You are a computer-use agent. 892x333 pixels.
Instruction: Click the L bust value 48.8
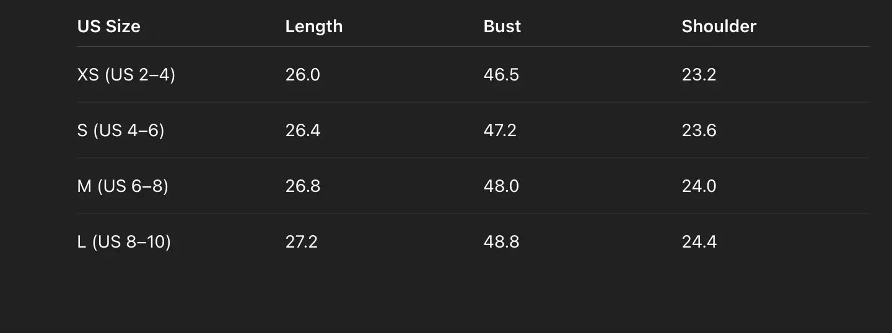click(x=501, y=242)
